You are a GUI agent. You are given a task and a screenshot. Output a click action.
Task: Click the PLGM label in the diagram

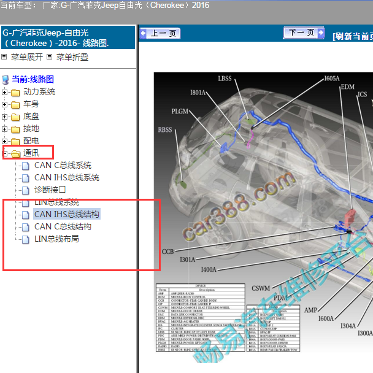pyautogui.click(x=180, y=111)
